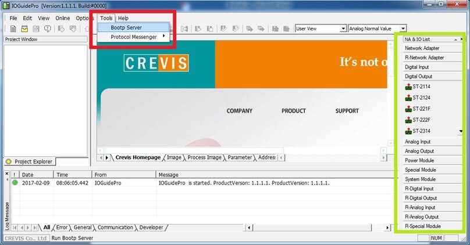Click PRODUCT link on Crevis homepage

[293, 111]
